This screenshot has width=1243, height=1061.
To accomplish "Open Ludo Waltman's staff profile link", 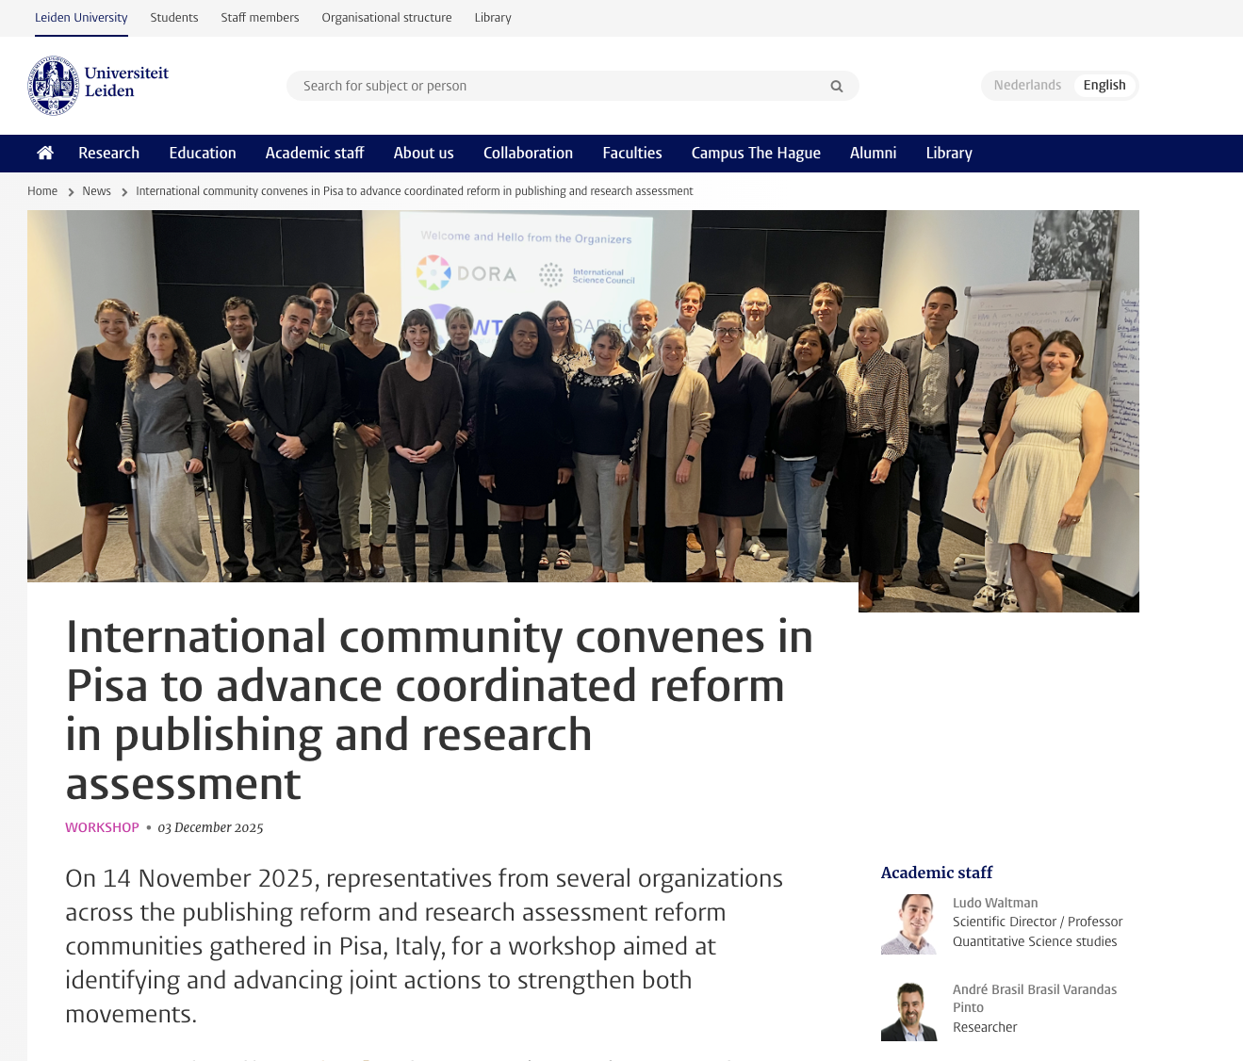I will (x=994, y=903).
